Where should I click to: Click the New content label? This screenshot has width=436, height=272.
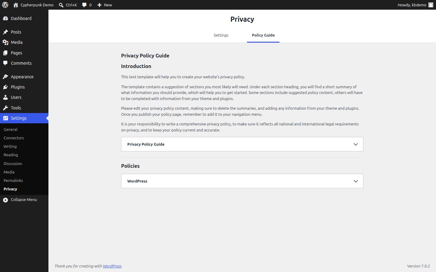108,5
